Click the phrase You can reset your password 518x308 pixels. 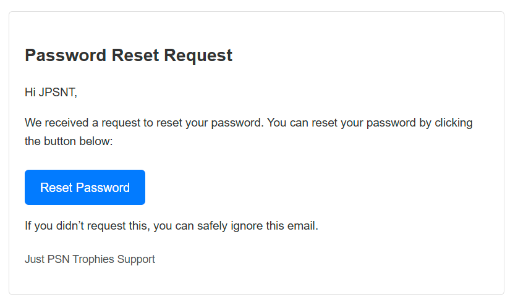(341, 123)
